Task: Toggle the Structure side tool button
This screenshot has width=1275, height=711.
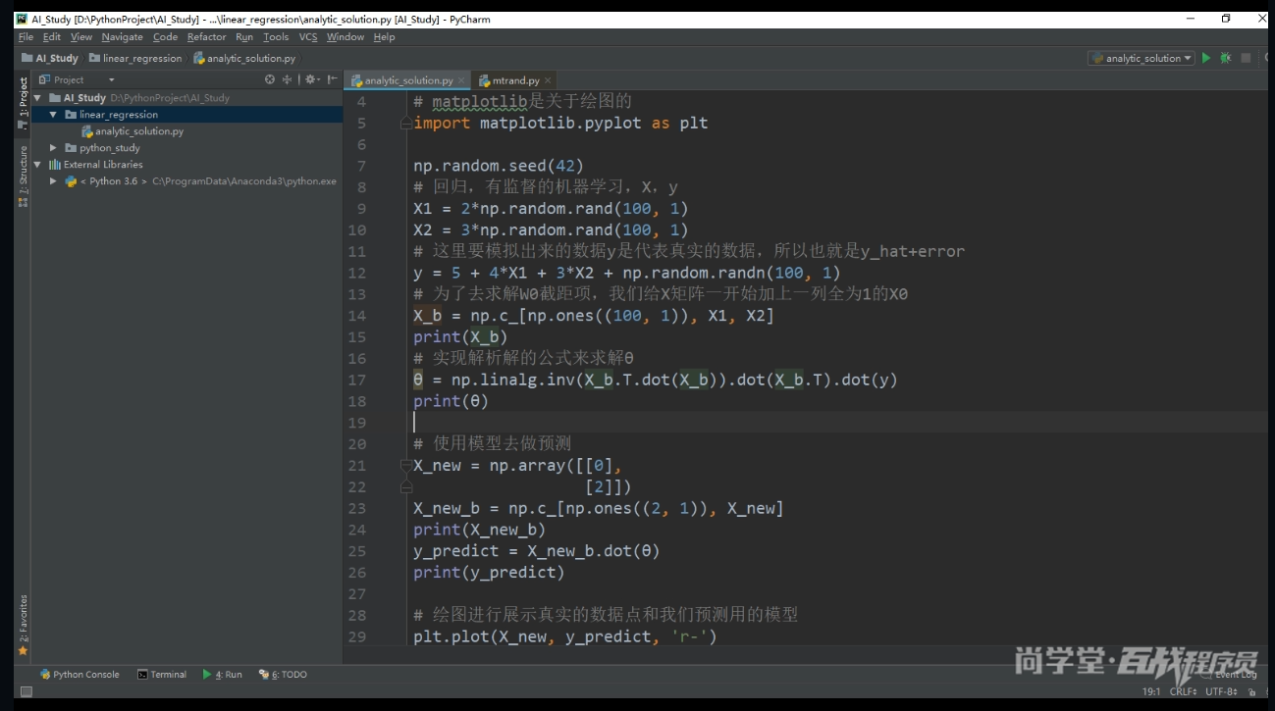Action: pyautogui.click(x=23, y=176)
